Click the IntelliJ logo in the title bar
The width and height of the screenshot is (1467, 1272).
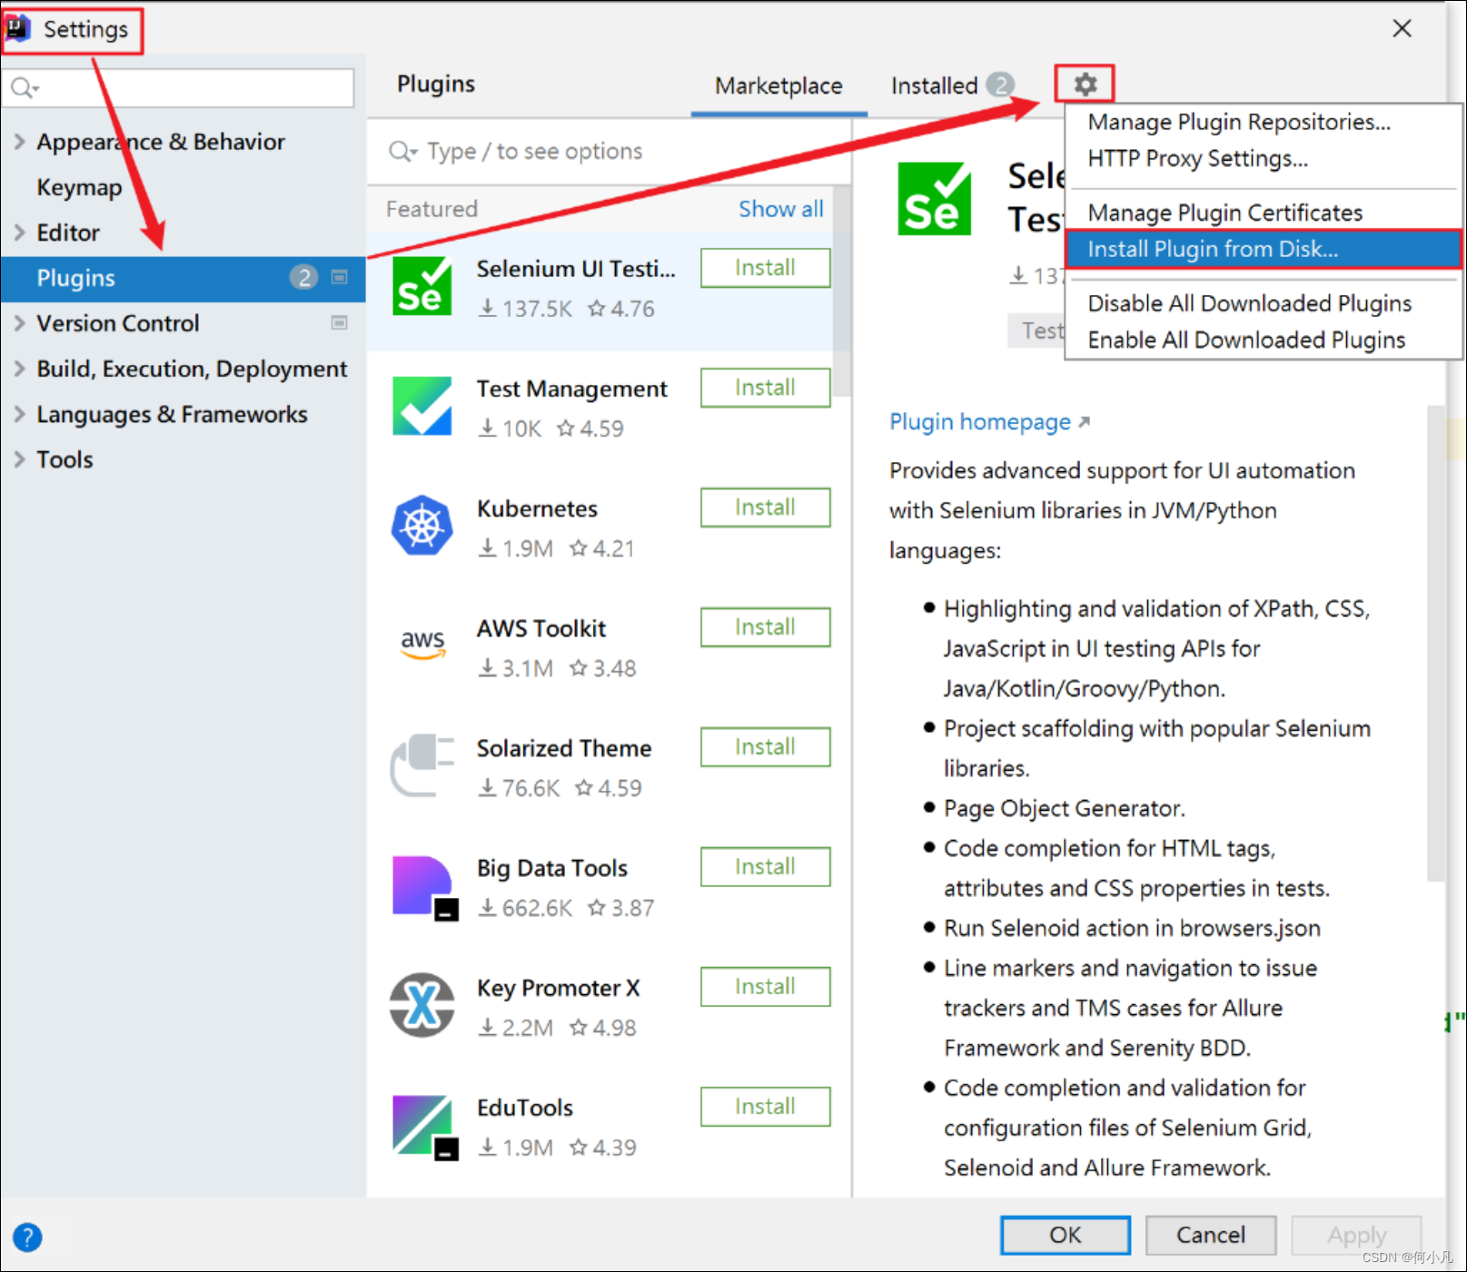coord(18,28)
